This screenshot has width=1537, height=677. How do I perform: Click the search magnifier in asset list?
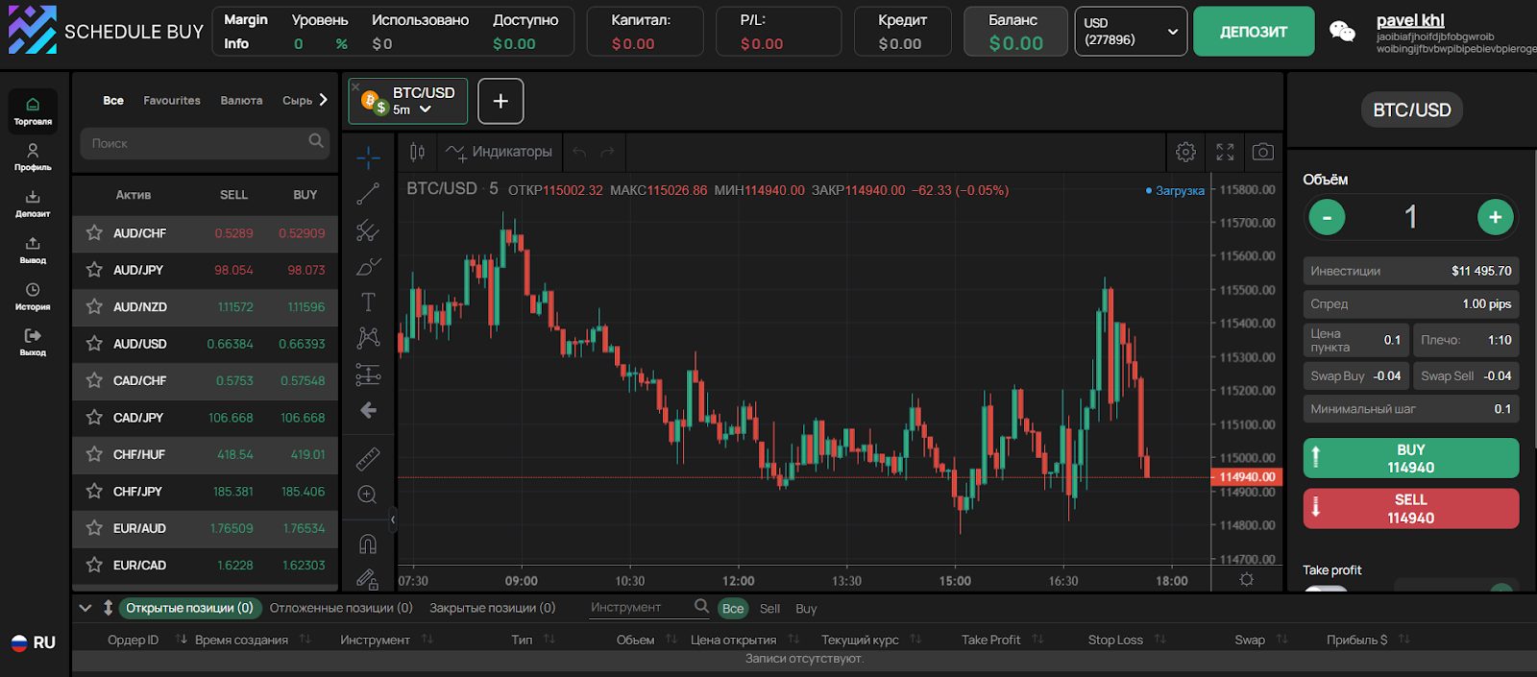pyautogui.click(x=316, y=142)
